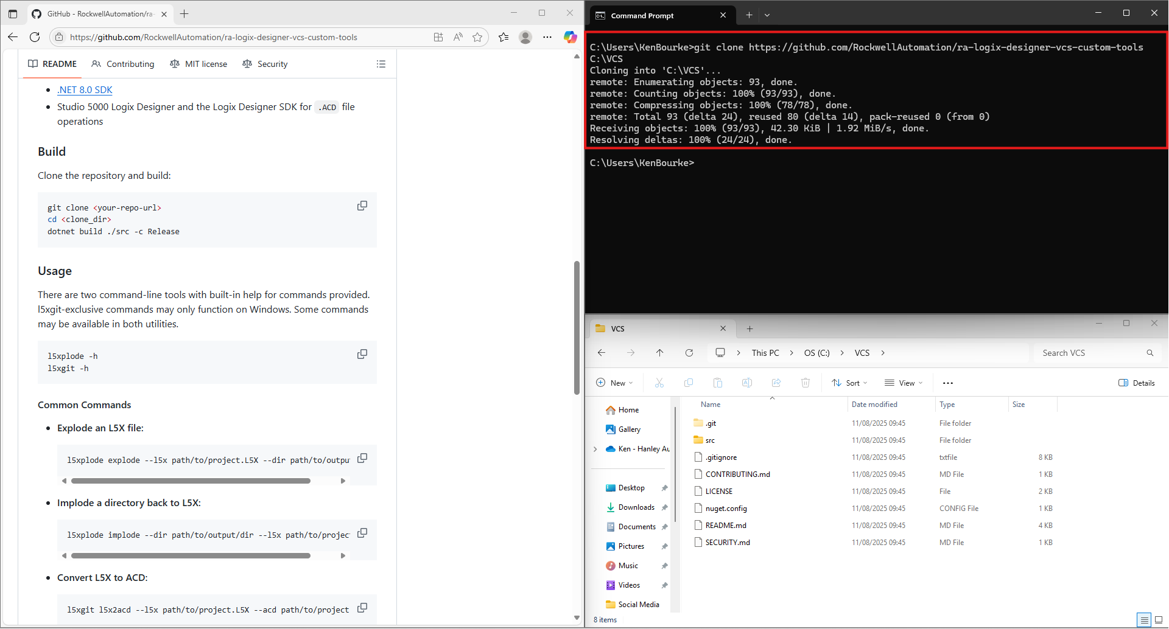Click the Explorer cut scissors icon
Screen dimensions: 1169x629
pos(659,383)
